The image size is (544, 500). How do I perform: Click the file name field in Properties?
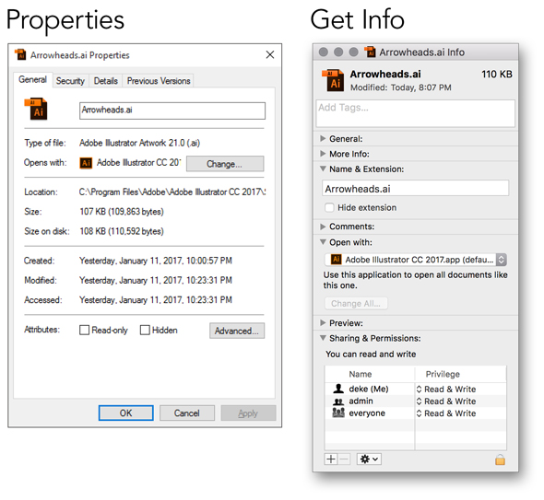172,110
